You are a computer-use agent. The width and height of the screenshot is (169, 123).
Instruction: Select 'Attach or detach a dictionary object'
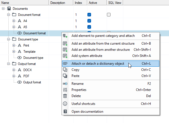point(111,64)
